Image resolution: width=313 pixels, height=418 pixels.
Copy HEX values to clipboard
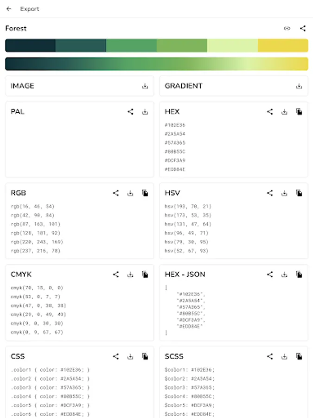[299, 111]
